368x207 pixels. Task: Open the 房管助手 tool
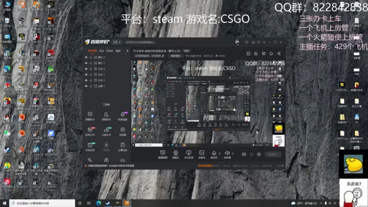point(106,116)
